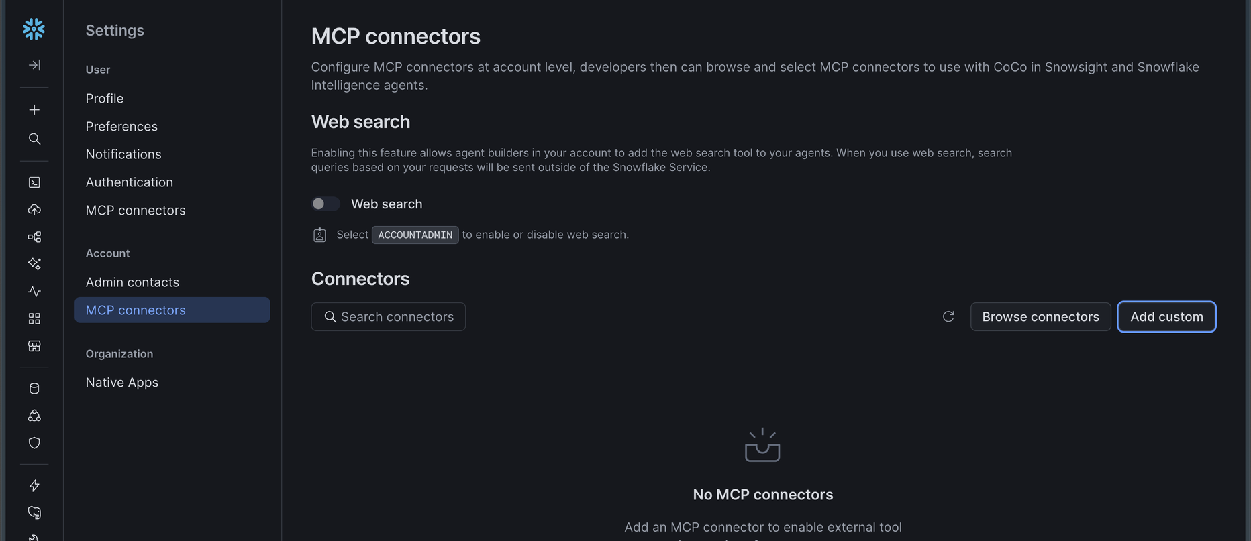Refresh the connectors list

click(948, 316)
